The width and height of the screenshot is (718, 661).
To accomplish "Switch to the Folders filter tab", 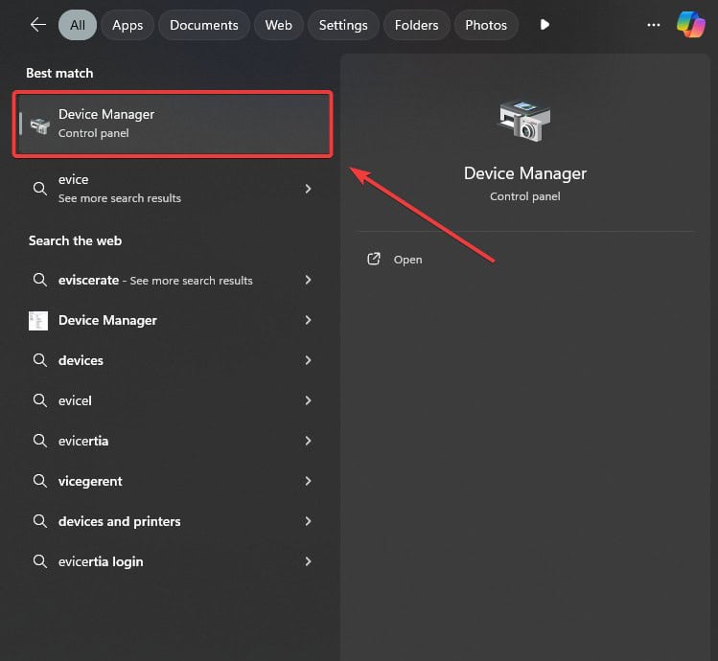I will point(416,25).
